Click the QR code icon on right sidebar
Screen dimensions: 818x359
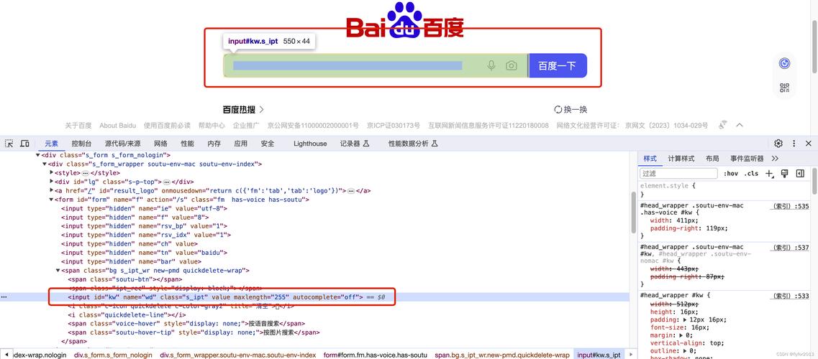(784, 88)
